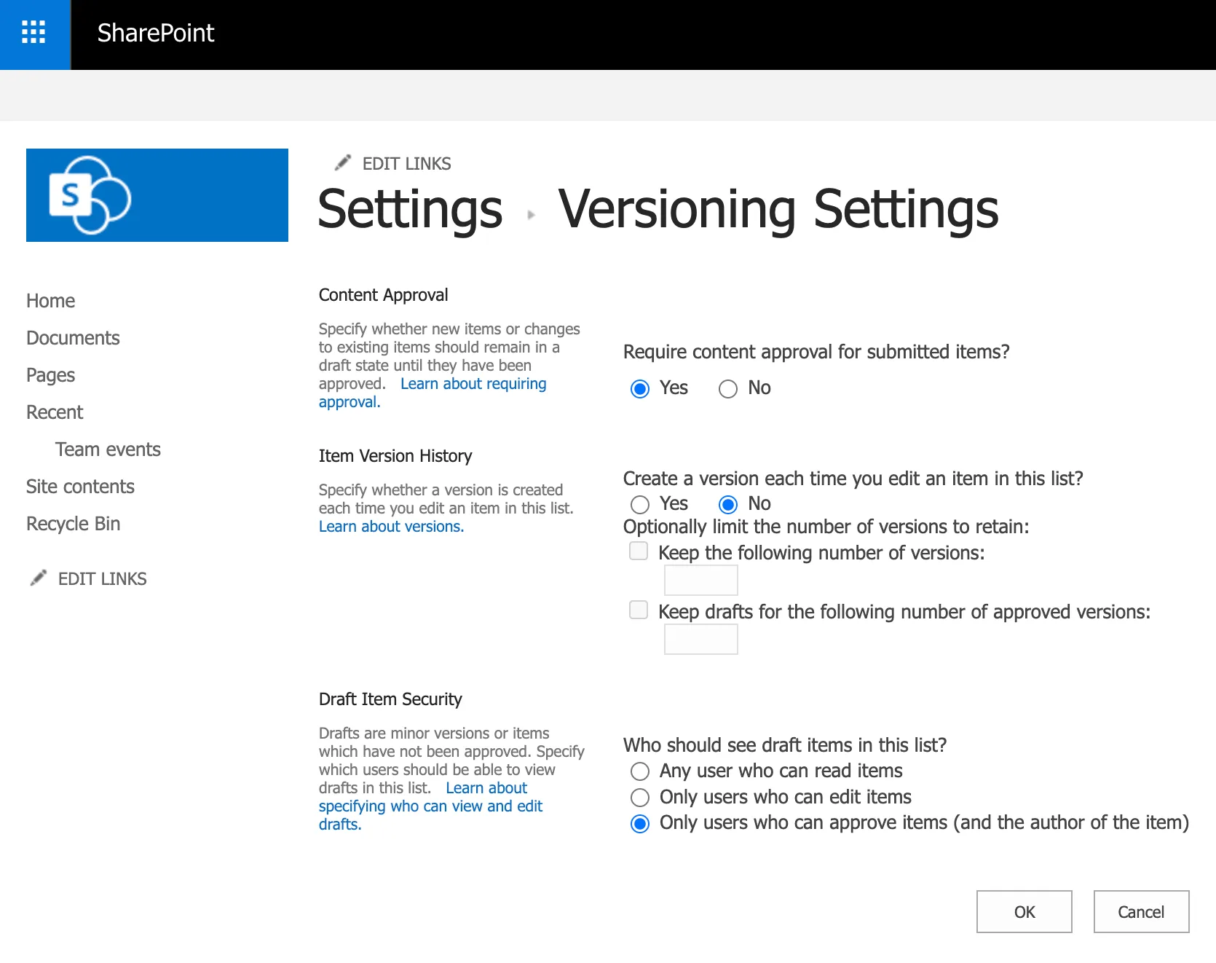Open the app launcher waffle icon
The height and width of the screenshot is (963, 1216).
click(34, 33)
